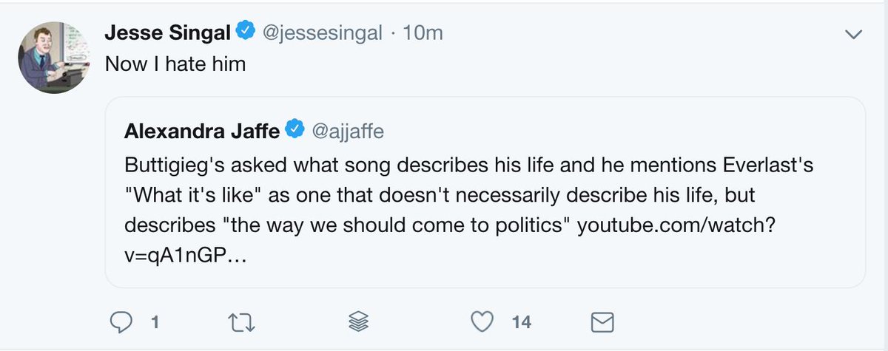This screenshot has width=888, height=351.
Task: Like the tweet with heart icon
Action: (x=482, y=321)
